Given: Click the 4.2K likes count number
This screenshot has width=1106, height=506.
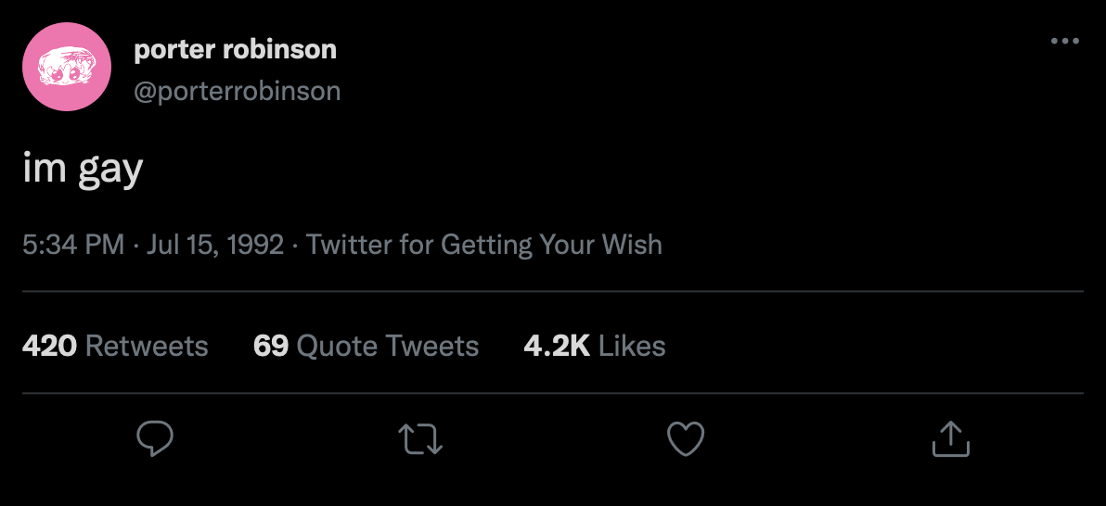Looking at the screenshot, I should (557, 346).
